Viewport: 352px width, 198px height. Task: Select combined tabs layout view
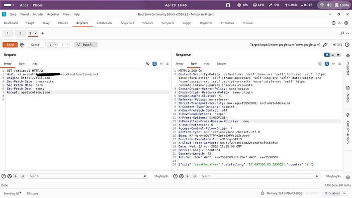[338, 55]
